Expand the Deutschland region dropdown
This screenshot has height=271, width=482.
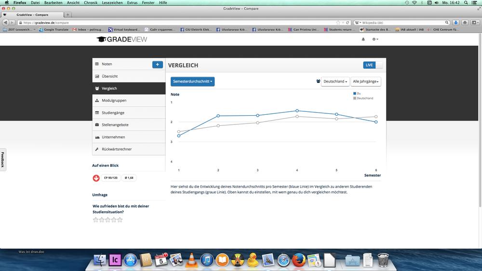(x=335, y=81)
